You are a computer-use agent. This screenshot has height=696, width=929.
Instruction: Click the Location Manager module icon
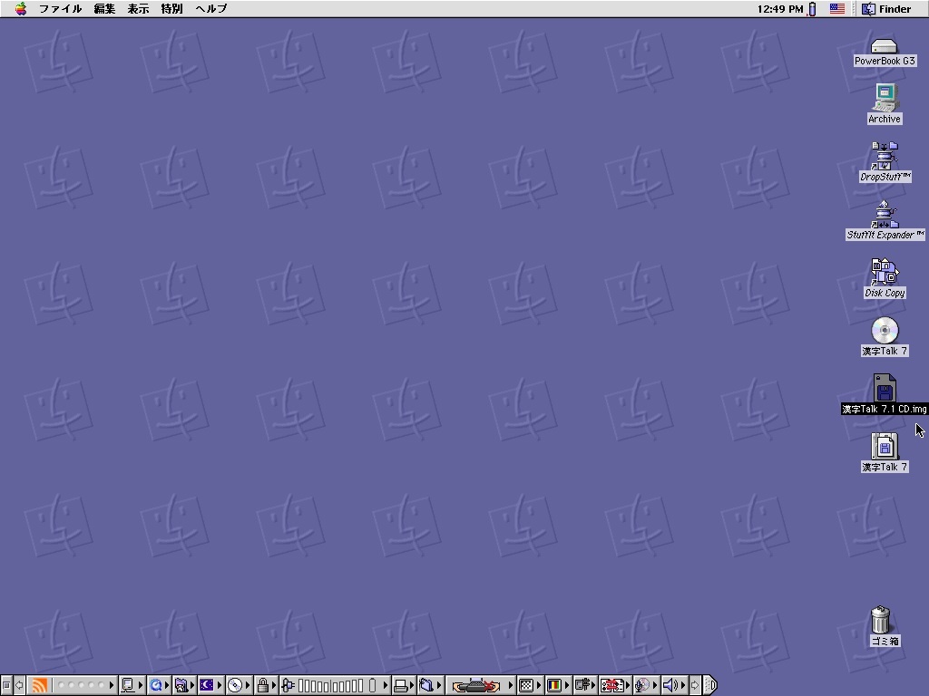426,685
